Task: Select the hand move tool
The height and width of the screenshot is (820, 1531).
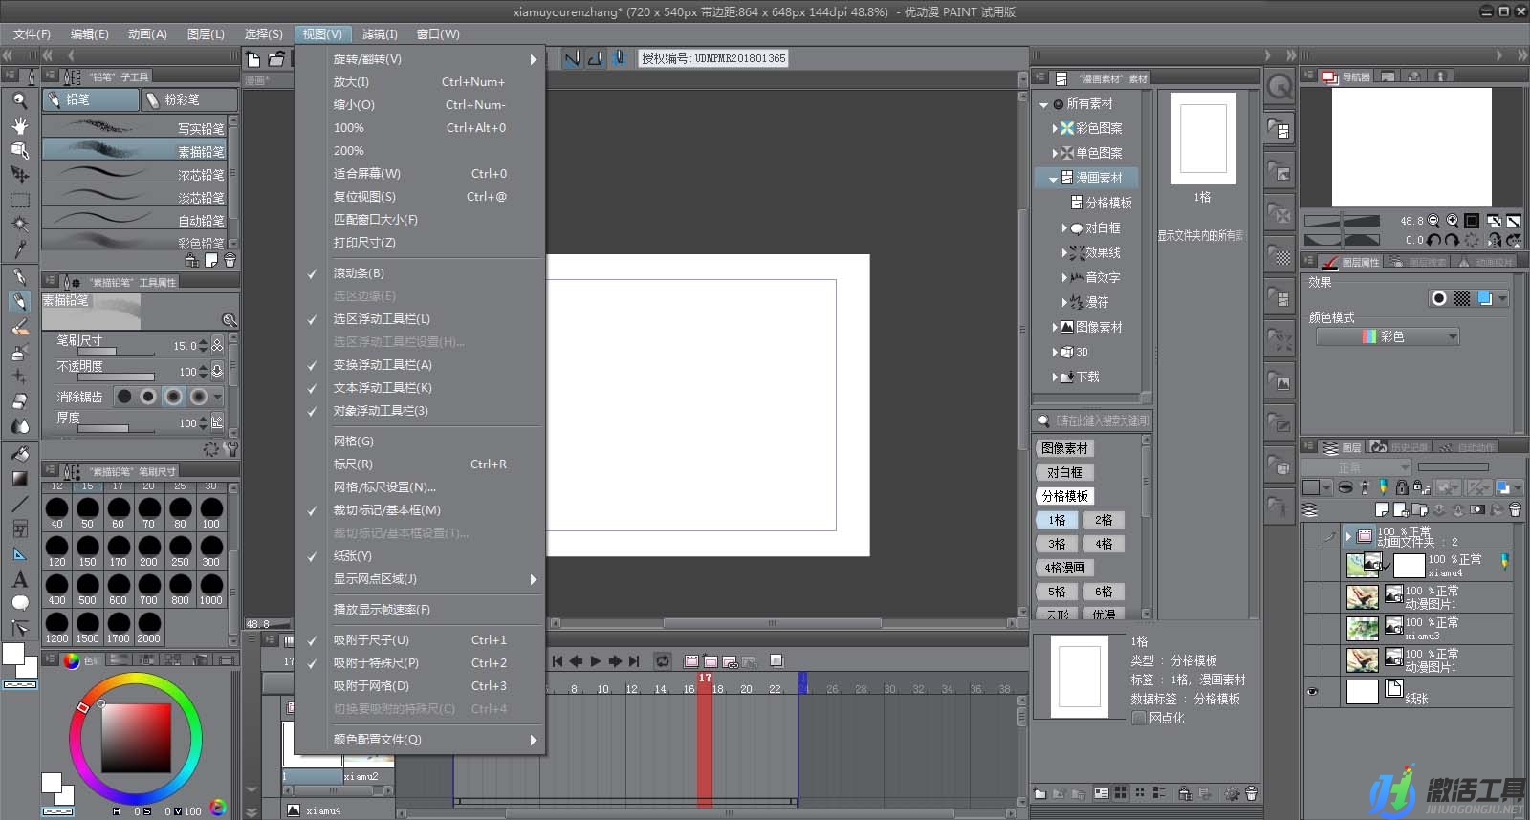Action: [x=19, y=125]
